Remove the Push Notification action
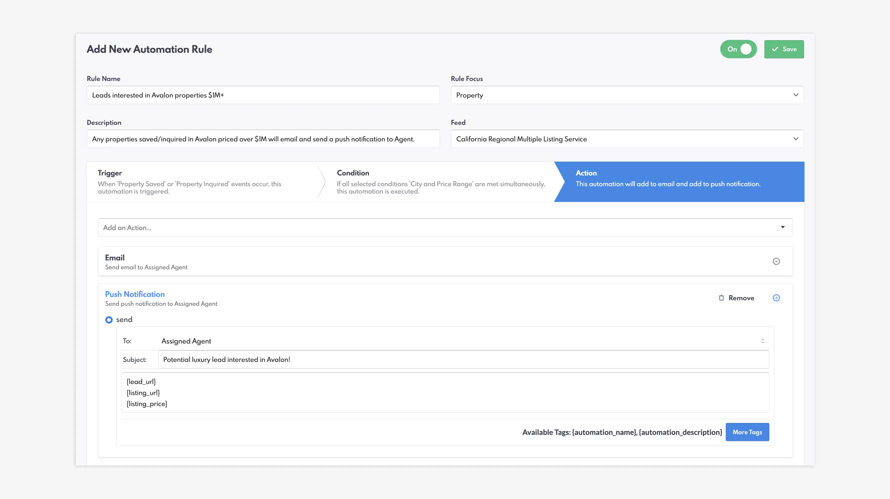Image resolution: width=890 pixels, height=499 pixels. [736, 298]
